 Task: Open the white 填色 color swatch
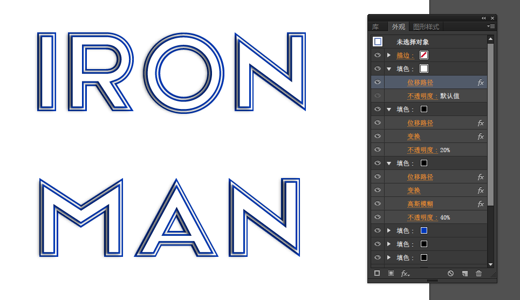pos(424,69)
